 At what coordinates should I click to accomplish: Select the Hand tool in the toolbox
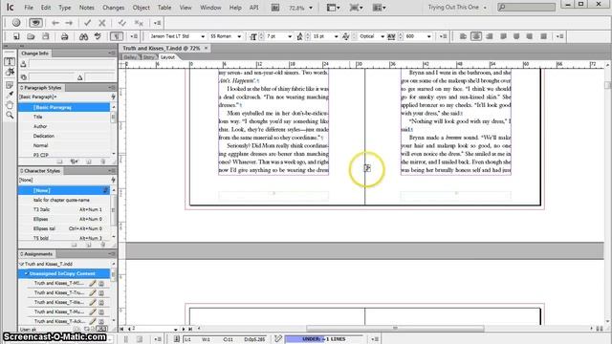click(10, 105)
